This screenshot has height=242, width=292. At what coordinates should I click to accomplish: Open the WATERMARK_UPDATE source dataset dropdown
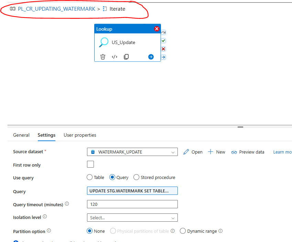pos(132,152)
